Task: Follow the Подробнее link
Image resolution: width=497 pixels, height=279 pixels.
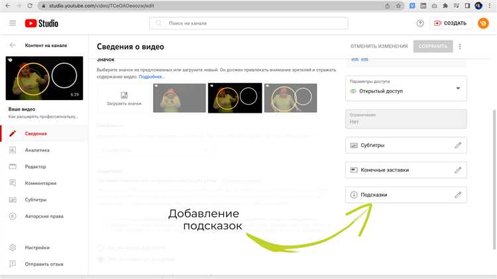Action: (x=152, y=77)
